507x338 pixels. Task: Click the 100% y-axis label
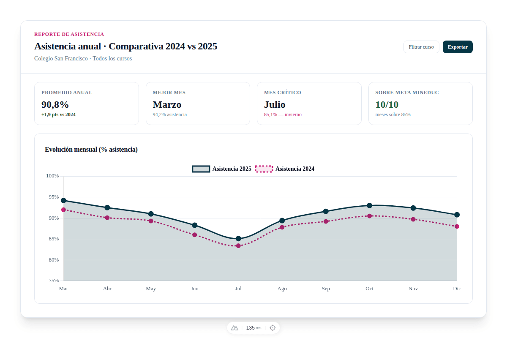pos(52,176)
